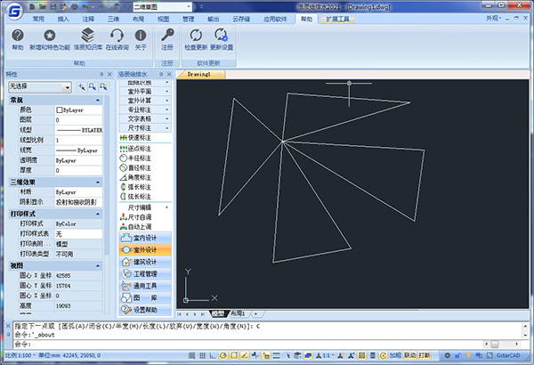
Task: Click the 关于 info icon
Action: pos(141,36)
